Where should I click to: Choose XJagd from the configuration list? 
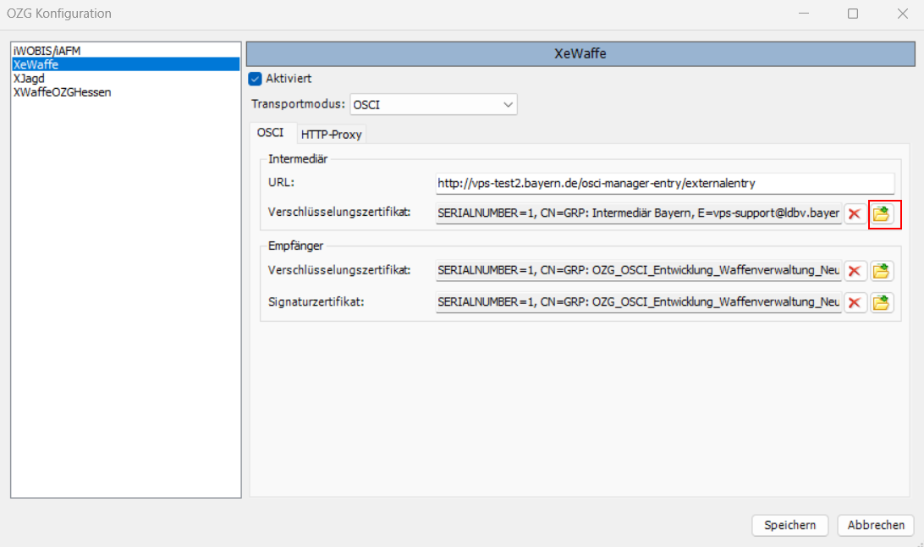[x=30, y=78]
